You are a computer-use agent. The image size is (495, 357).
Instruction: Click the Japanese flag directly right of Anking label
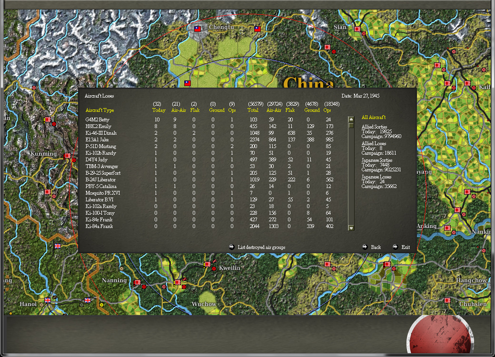447,228
